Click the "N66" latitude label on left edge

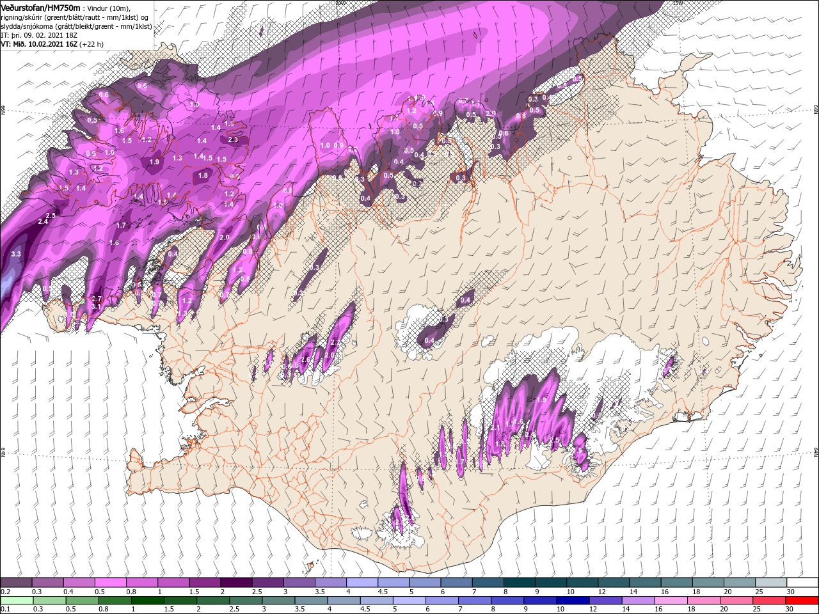click(x=3, y=111)
